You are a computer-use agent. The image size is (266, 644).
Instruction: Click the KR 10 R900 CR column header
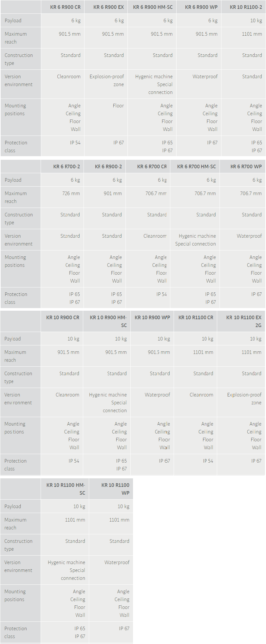[63, 318]
